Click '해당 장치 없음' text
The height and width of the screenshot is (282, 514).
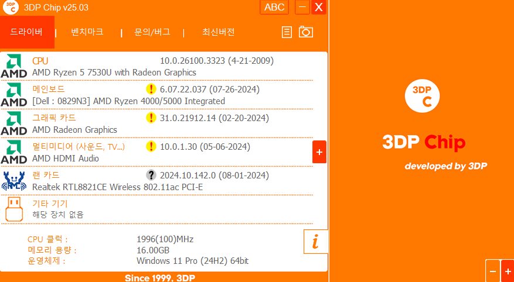[57, 215]
